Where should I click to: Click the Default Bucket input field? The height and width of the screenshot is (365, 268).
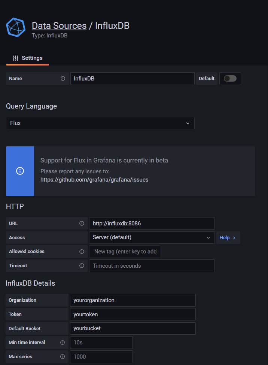click(133, 328)
